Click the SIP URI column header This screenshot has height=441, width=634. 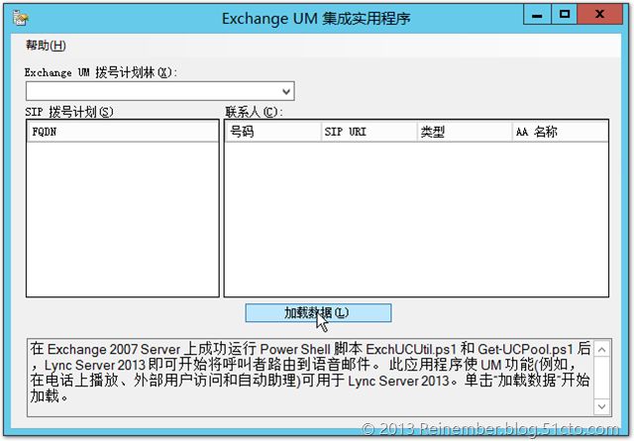click(370, 132)
